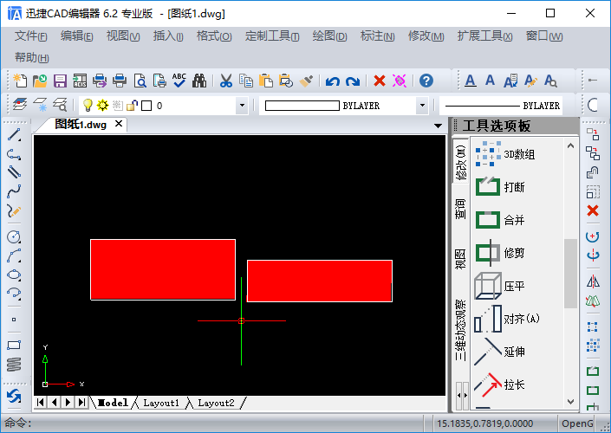The height and width of the screenshot is (433, 611).
Task: Go to the first layout tab arrow
Action: (x=40, y=402)
